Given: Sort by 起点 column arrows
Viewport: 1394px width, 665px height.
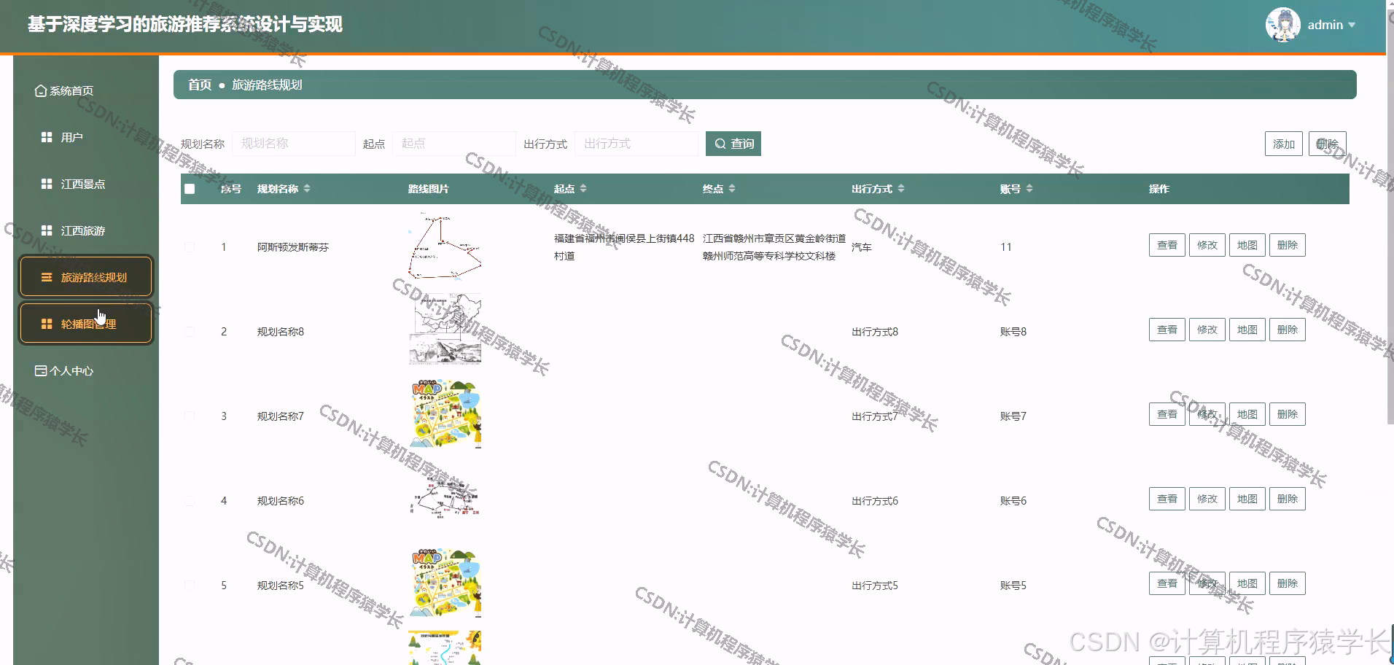Looking at the screenshot, I should (583, 189).
